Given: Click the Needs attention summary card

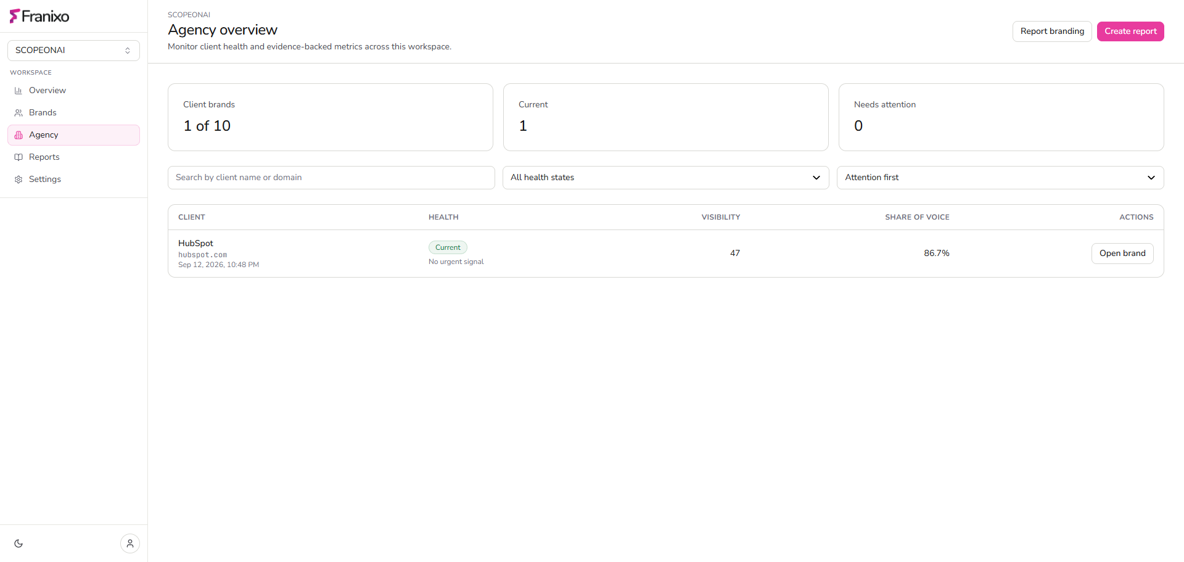Looking at the screenshot, I should click(1001, 117).
